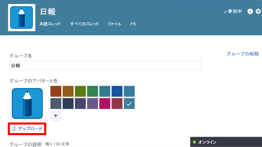
Task: Select the steel blue swatch in top row
Action: click(x=129, y=91)
